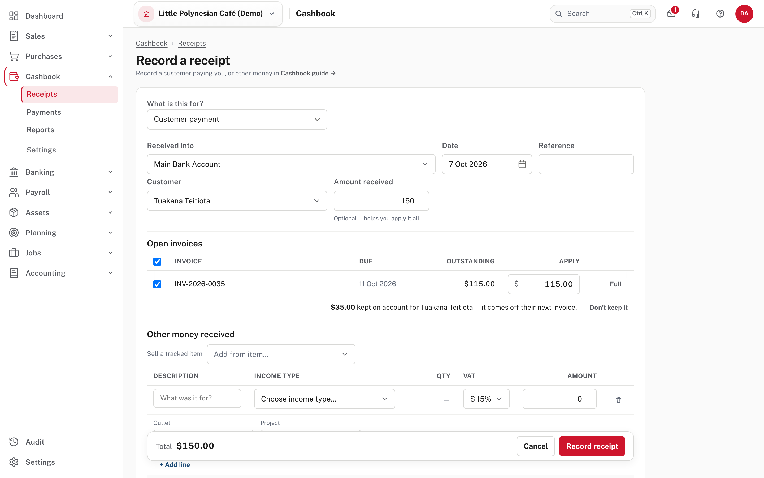This screenshot has height=478, width=764.
Task: Click the Jobs briefcase icon
Action: coord(14,253)
